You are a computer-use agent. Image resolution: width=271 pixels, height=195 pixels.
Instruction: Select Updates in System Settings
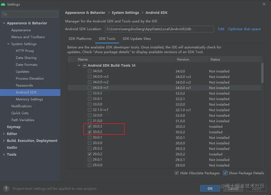click(22, 72)
